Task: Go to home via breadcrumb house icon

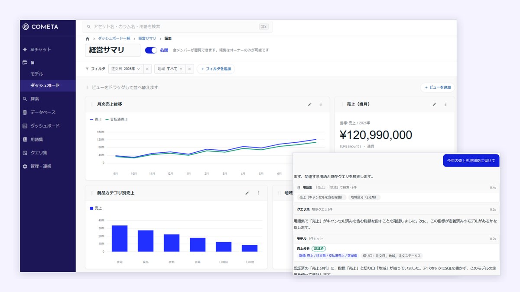Action: click(88, 39)
